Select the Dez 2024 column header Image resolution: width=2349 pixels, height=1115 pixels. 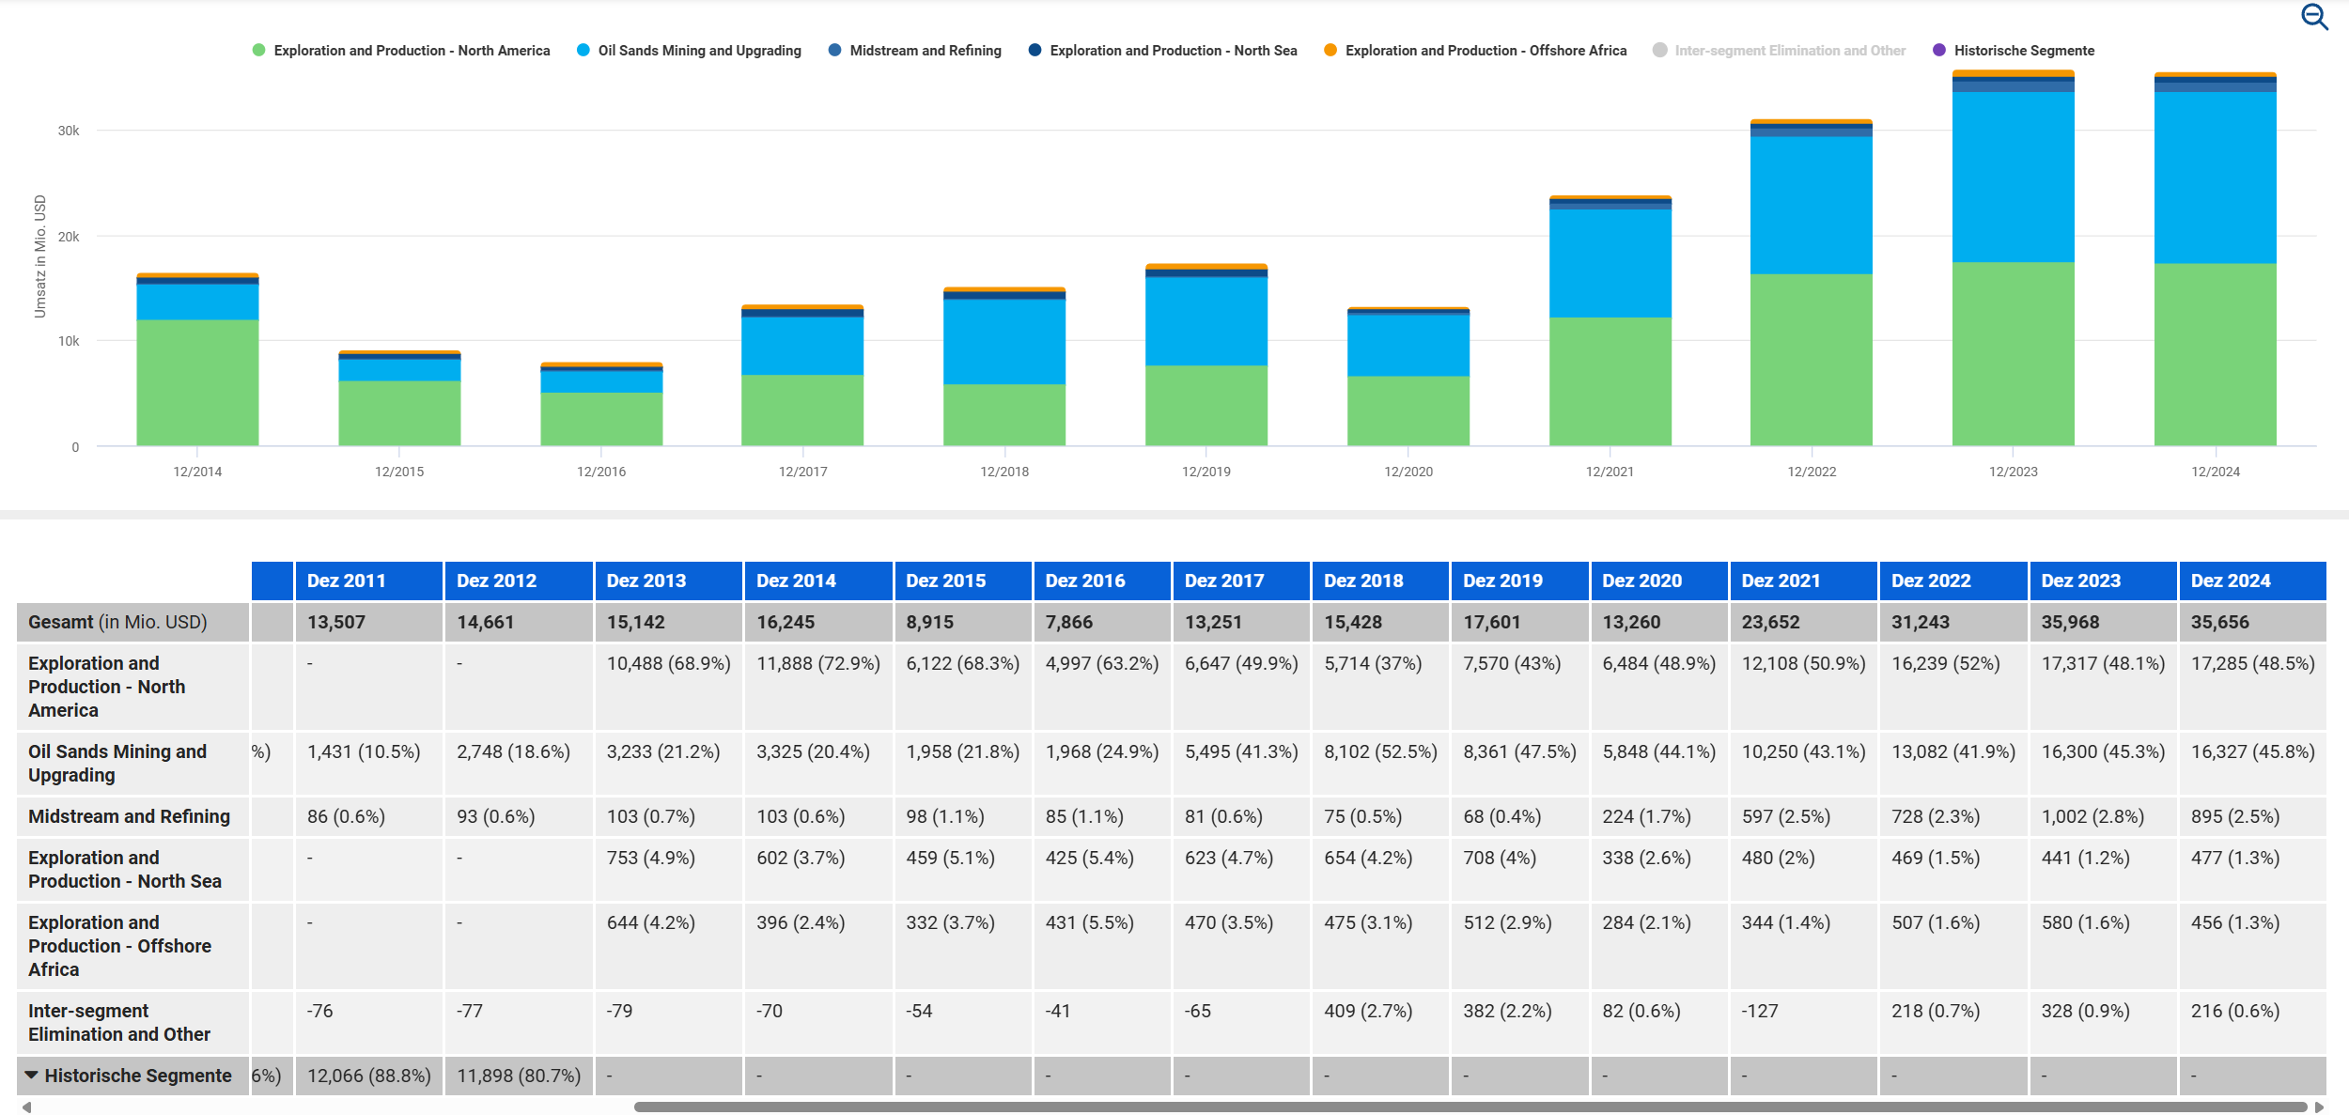pyautogui.click(x=2231, y=581)
